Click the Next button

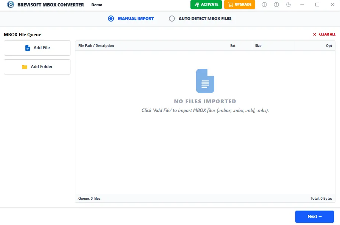[x=314, y=217]
